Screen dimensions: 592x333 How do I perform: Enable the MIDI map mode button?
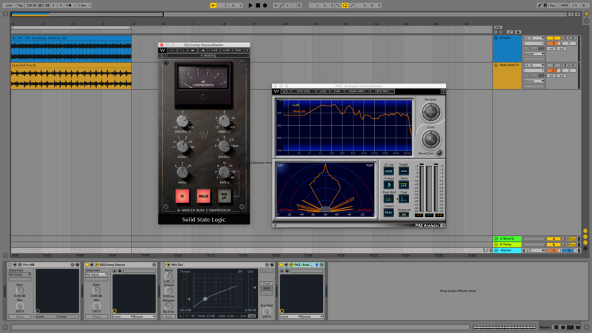tap(564, 6)
